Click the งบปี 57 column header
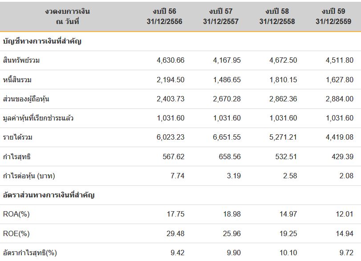 (220, 16)
